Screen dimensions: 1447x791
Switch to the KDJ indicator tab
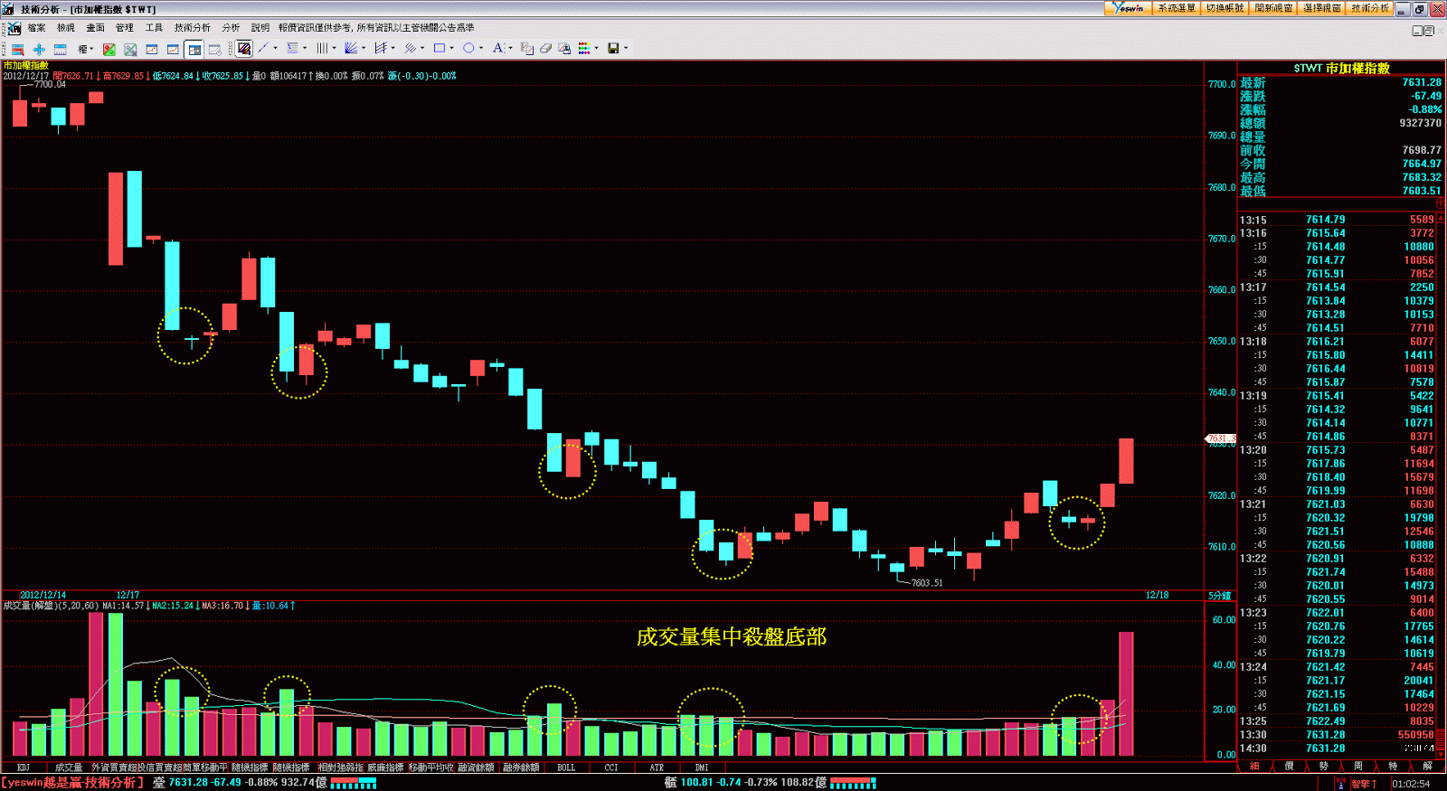pos(24,767)
